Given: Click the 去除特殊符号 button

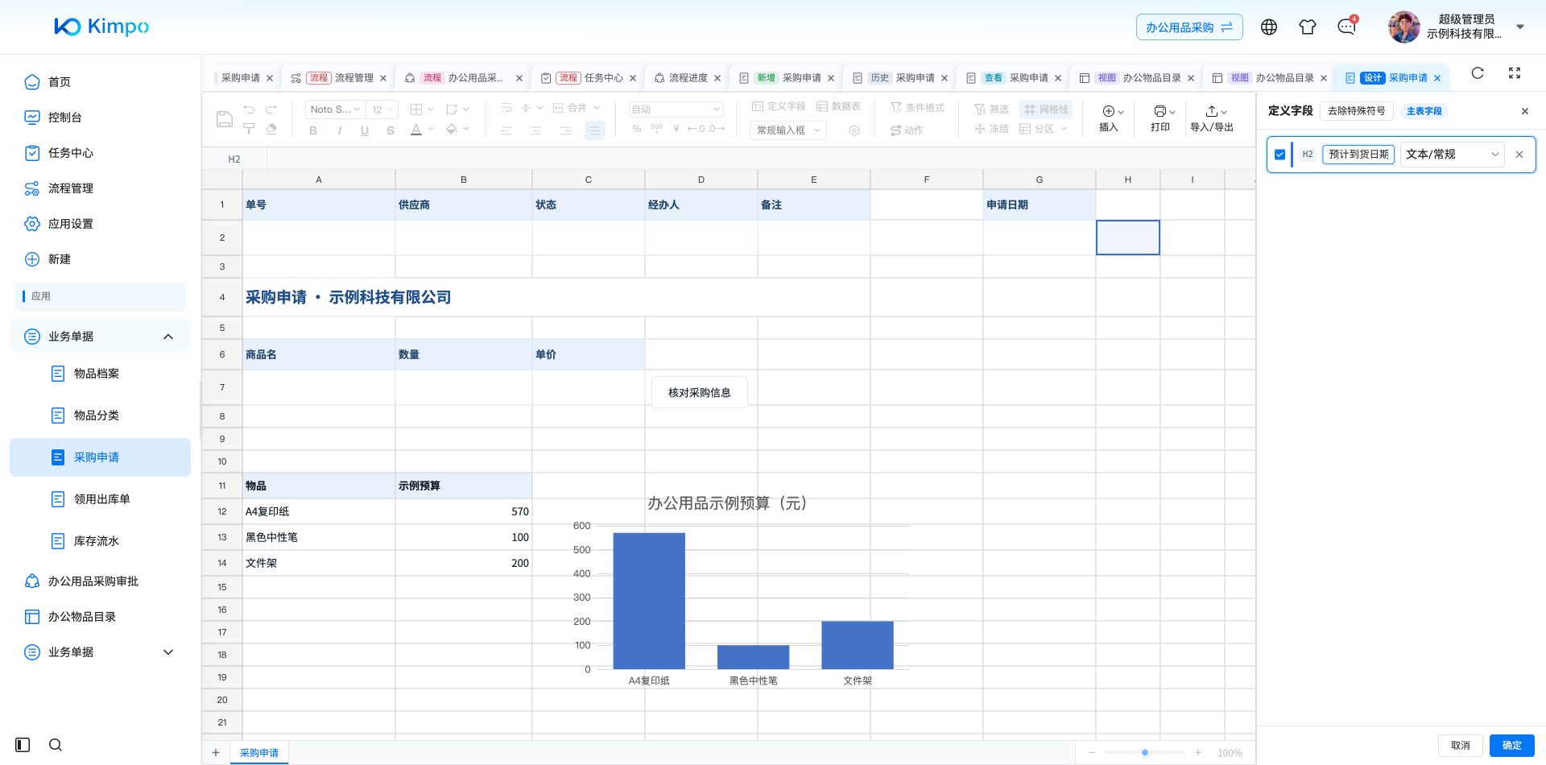Looking at the screenshot, I should pyautogui.click(x=1357, y=111).
